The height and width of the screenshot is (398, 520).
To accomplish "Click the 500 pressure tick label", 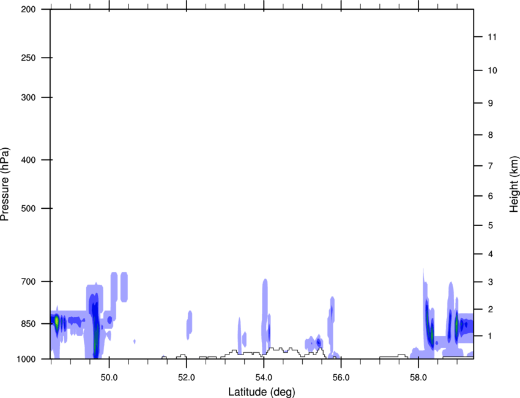I will [x=28, y=208].
